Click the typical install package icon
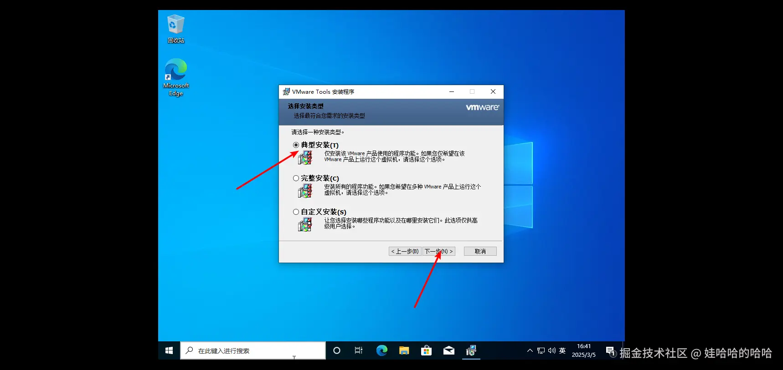 click(305, 157)
